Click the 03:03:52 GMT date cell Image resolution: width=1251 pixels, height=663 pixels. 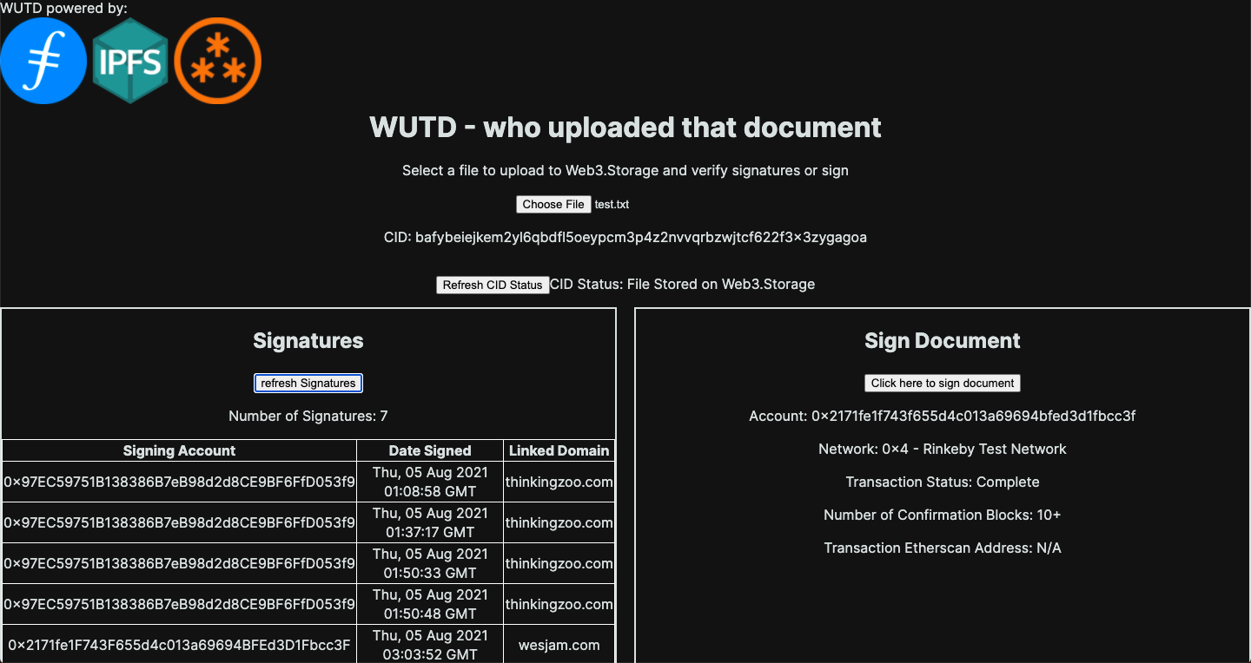(430, 645)
